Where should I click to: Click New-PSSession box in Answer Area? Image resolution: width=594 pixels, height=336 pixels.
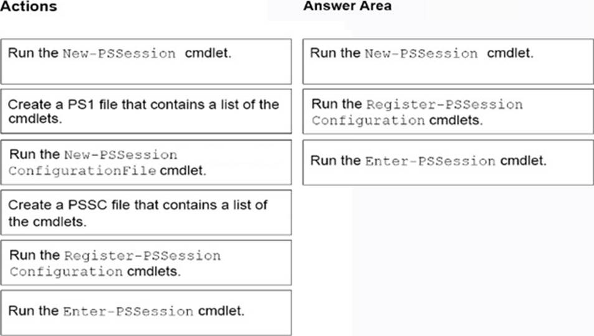click(x=448, y=62)
